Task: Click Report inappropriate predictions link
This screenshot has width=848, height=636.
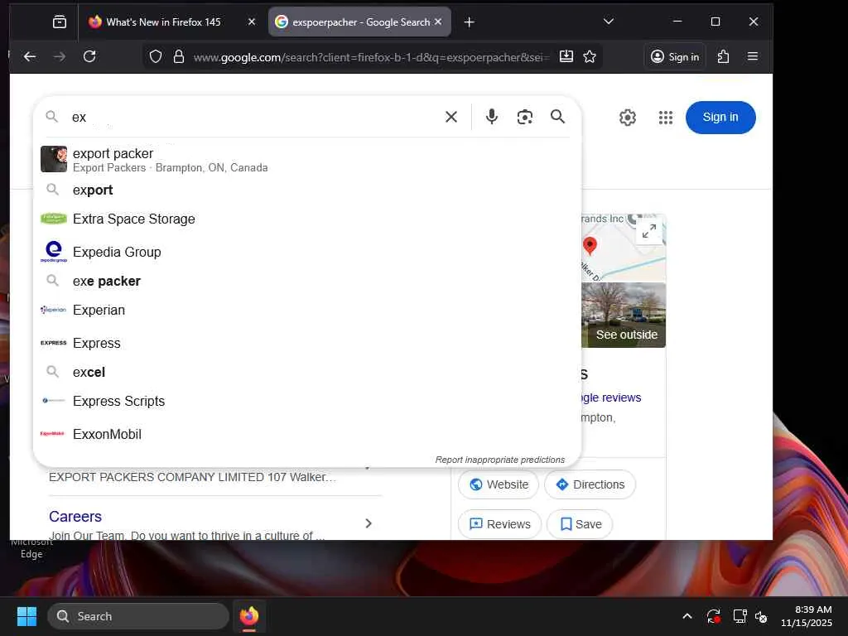Action: tap(499, 460)
